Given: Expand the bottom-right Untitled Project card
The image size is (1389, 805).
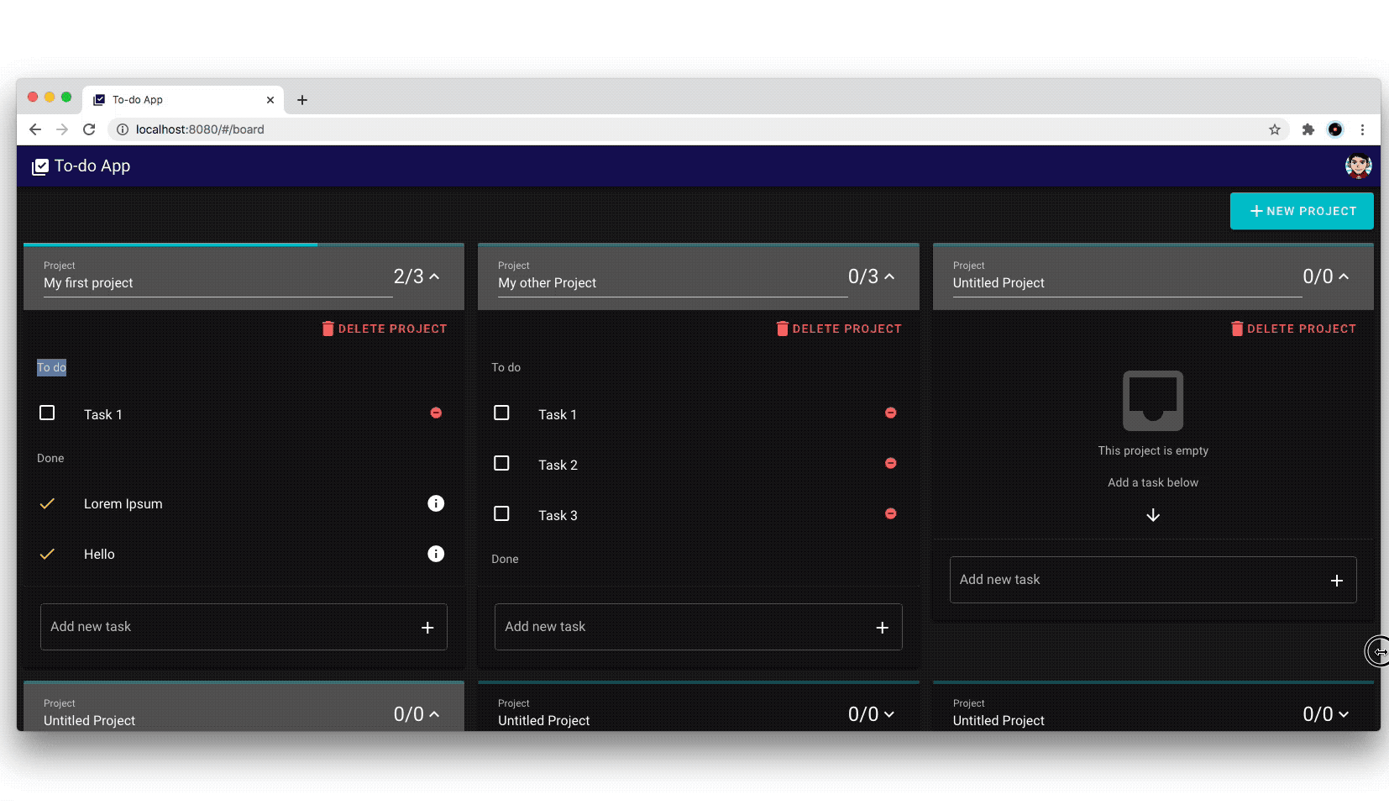Looking at the screenshot, I should click(1344, 714).
